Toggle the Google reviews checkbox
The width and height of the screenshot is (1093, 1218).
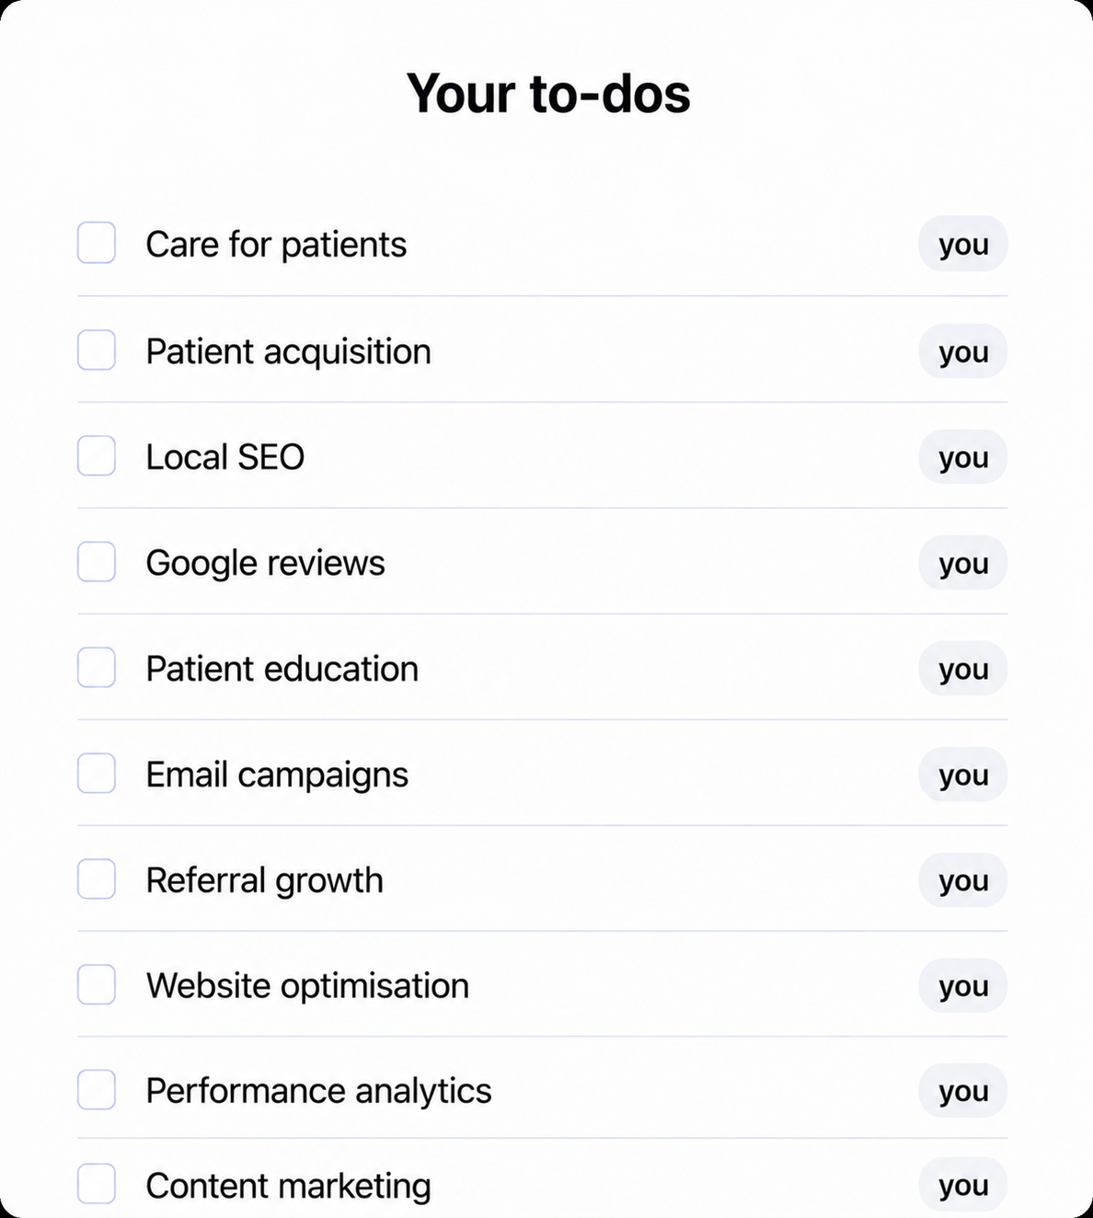tap(97, 562)
